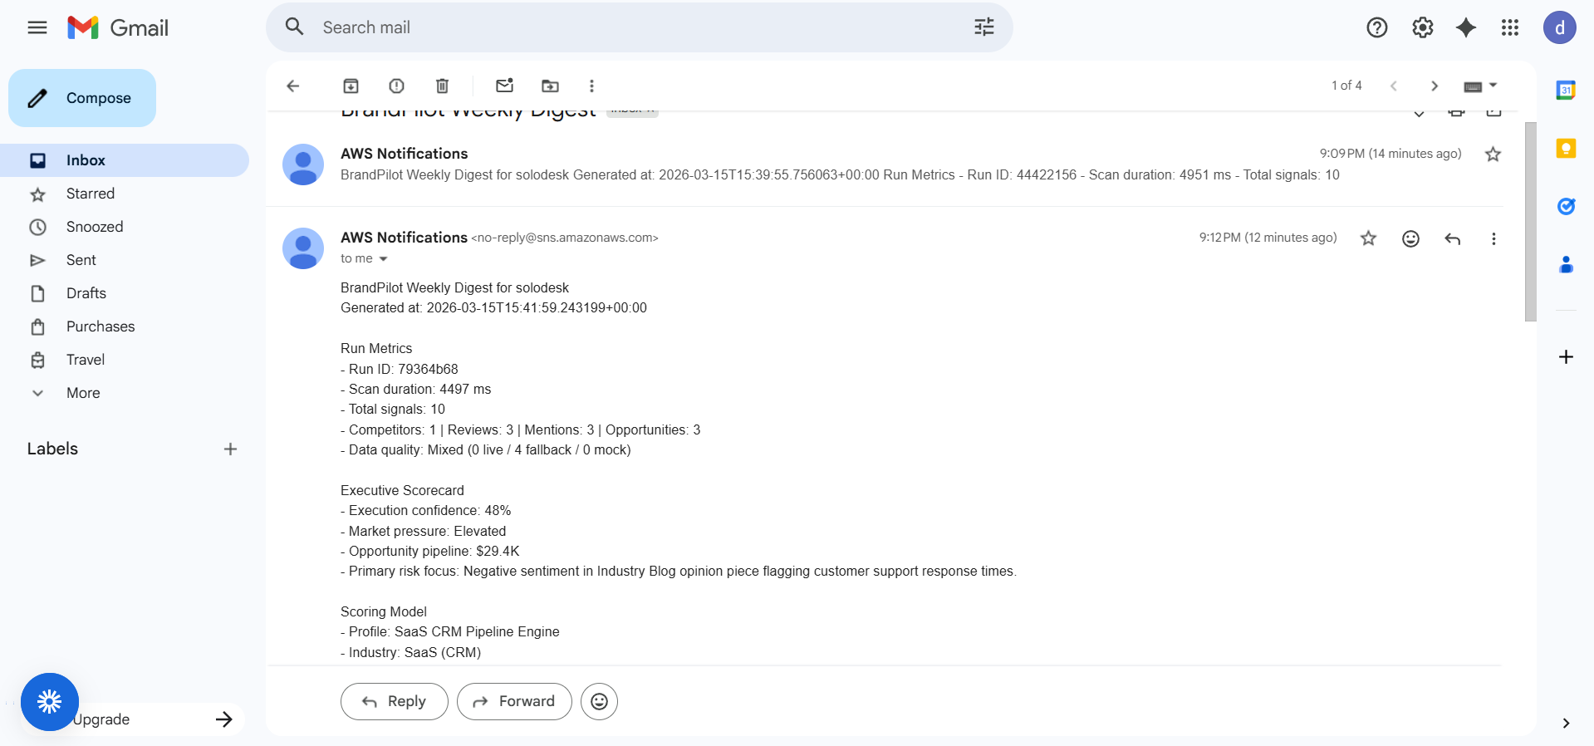The image size is (1594, 746).
Task: Open toolbar more options menu
Action: (591, 86)
